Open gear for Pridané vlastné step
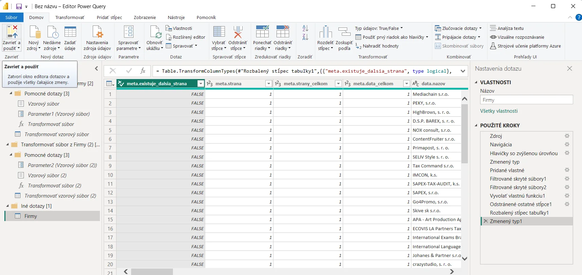The height and width of the screenshot is (275, 582). point(567,170)
